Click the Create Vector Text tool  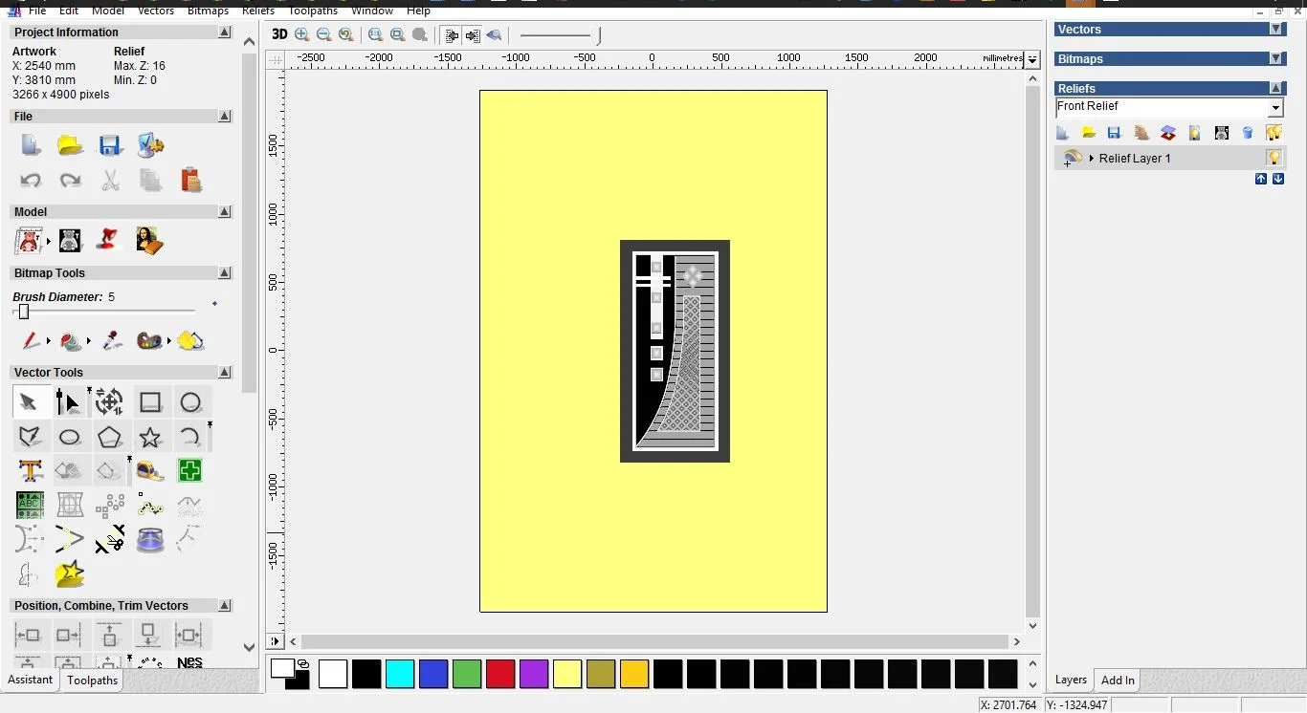pos(31,470)
